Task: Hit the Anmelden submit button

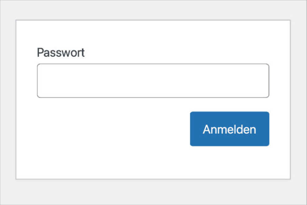Action: click(229, 129)
